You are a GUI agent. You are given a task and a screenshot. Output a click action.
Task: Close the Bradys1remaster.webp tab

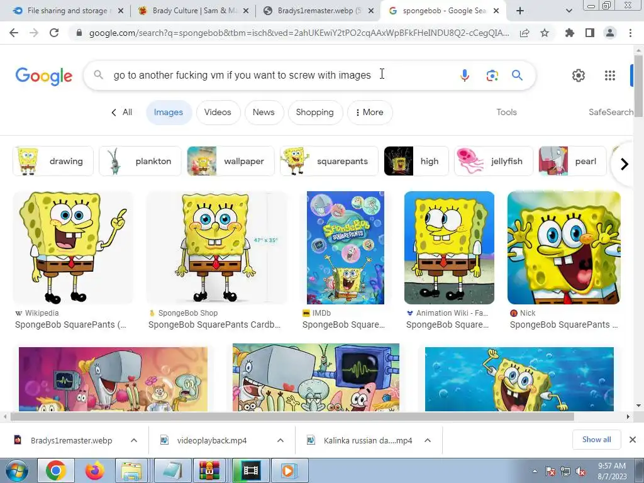(371, 11)
